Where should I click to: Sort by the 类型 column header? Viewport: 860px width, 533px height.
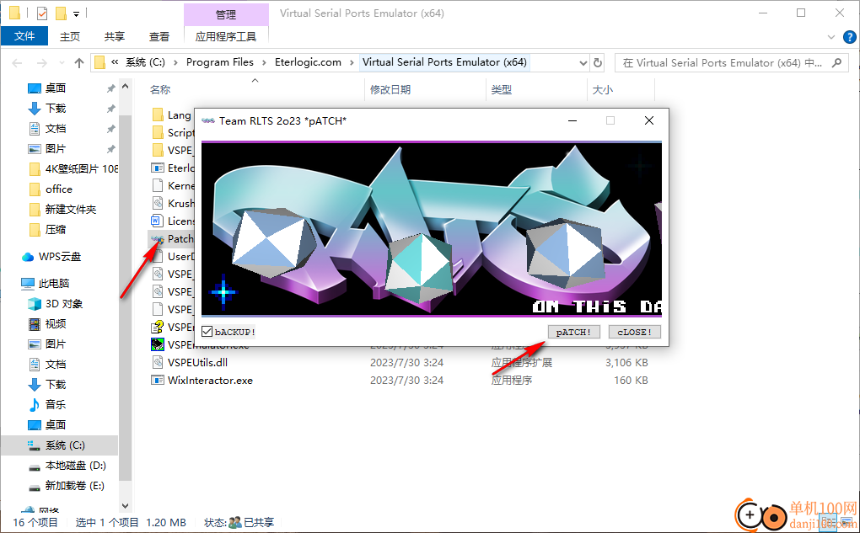tap(502, 90)
